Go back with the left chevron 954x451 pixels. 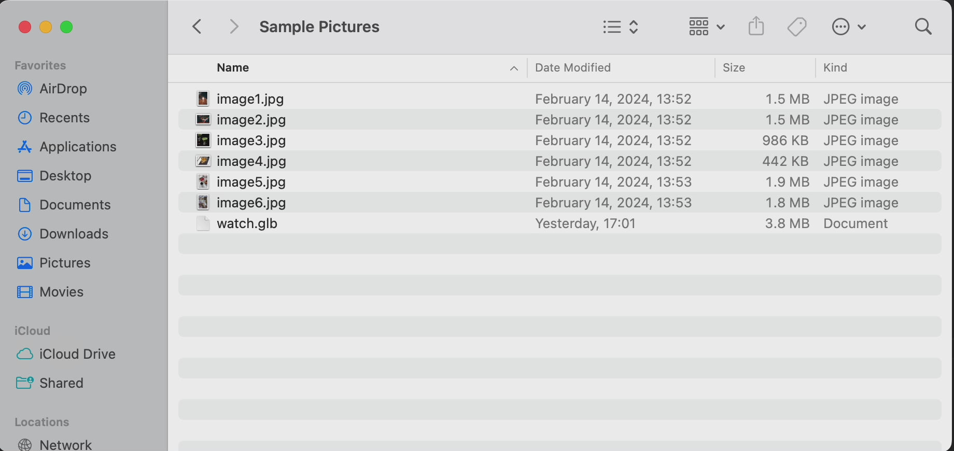pos(197,26)
